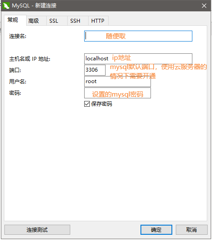Click the root username field
Viewport: 212px width, 240px height.
117,81
